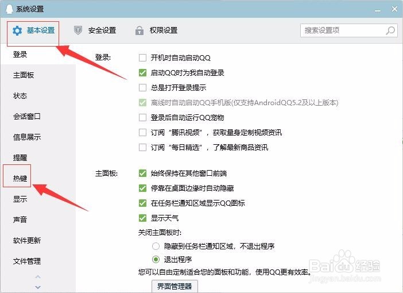Open 软件更新 settings in the sidebar
The image size is (403, 293).
click(x=27, y=241)
